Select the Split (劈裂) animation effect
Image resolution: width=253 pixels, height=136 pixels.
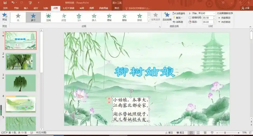109,17
